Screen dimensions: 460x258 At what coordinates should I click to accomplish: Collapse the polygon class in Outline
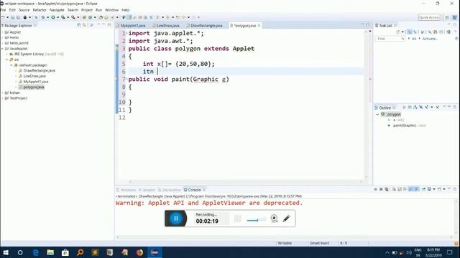(377, 115)
